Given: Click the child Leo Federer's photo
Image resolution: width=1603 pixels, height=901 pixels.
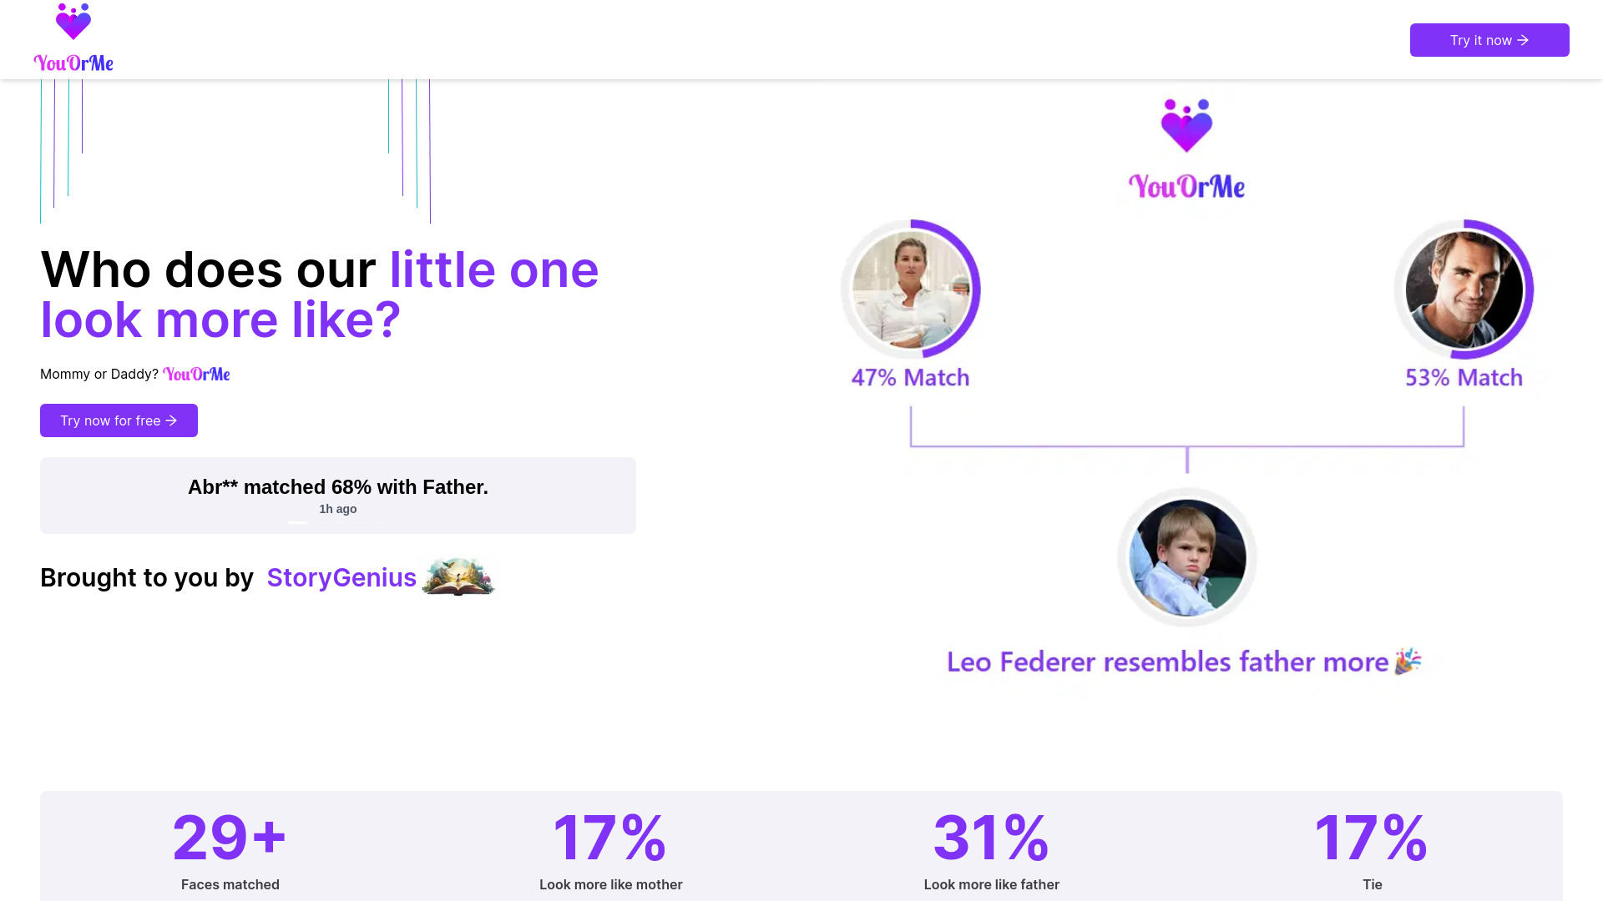Looking at the screenshot, I should coord(1187,556).
